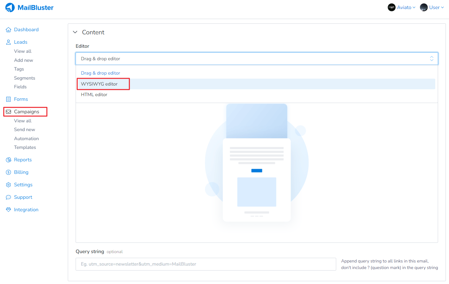This screenshot has width=449, height=284.
Task: Click the Support chat bubble icon
Action: point(8,197)
